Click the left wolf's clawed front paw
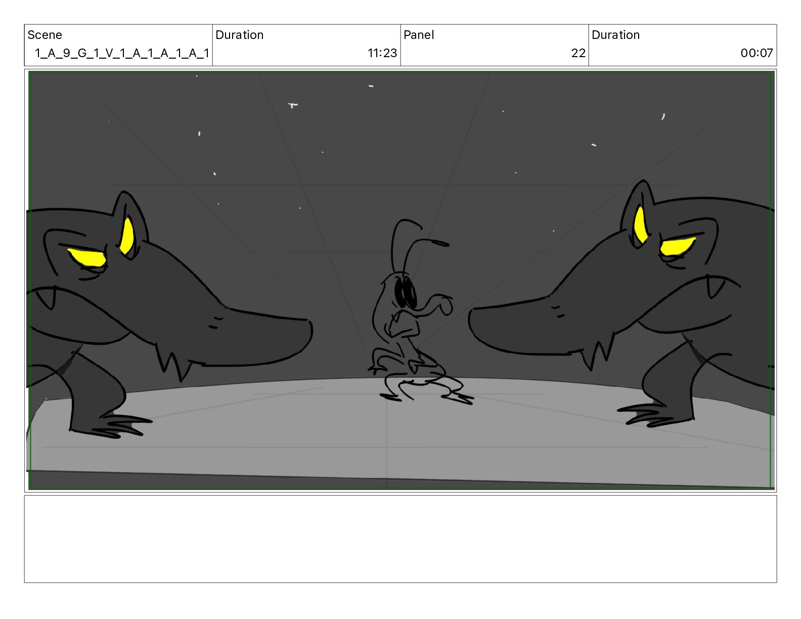Image resolution: width=801 pixels, height=619 pixels. tap(112, 424)
